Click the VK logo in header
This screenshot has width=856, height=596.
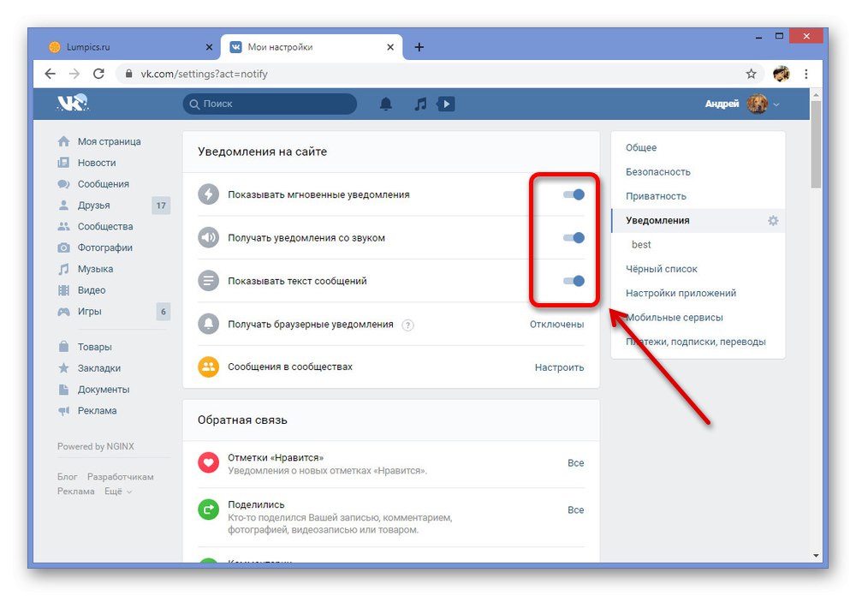pos(73,103)
